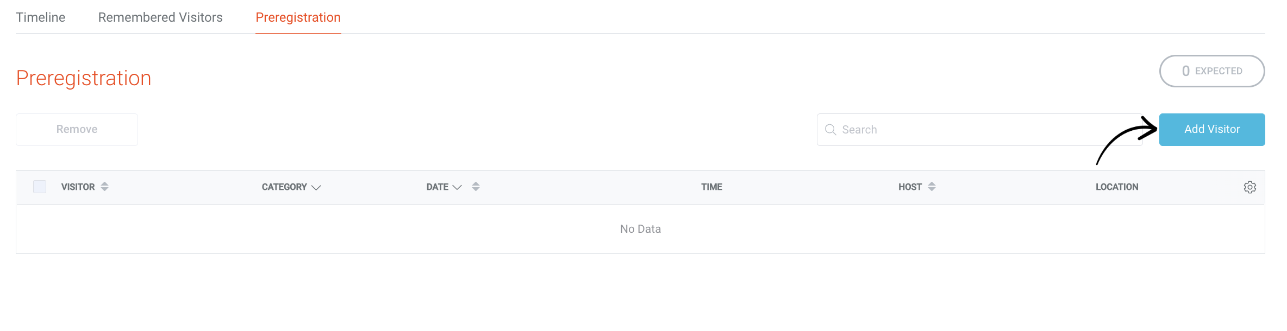Click the Remove button
Viewport: 1287px width, 331px height.
pyautogui.click(x=77, y=129)
